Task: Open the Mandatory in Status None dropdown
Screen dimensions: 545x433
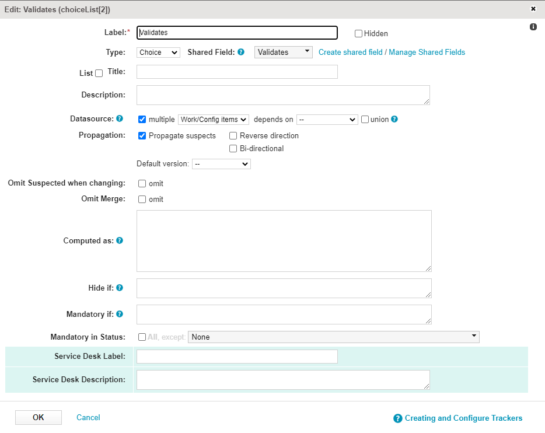Action: pos(334,337)
